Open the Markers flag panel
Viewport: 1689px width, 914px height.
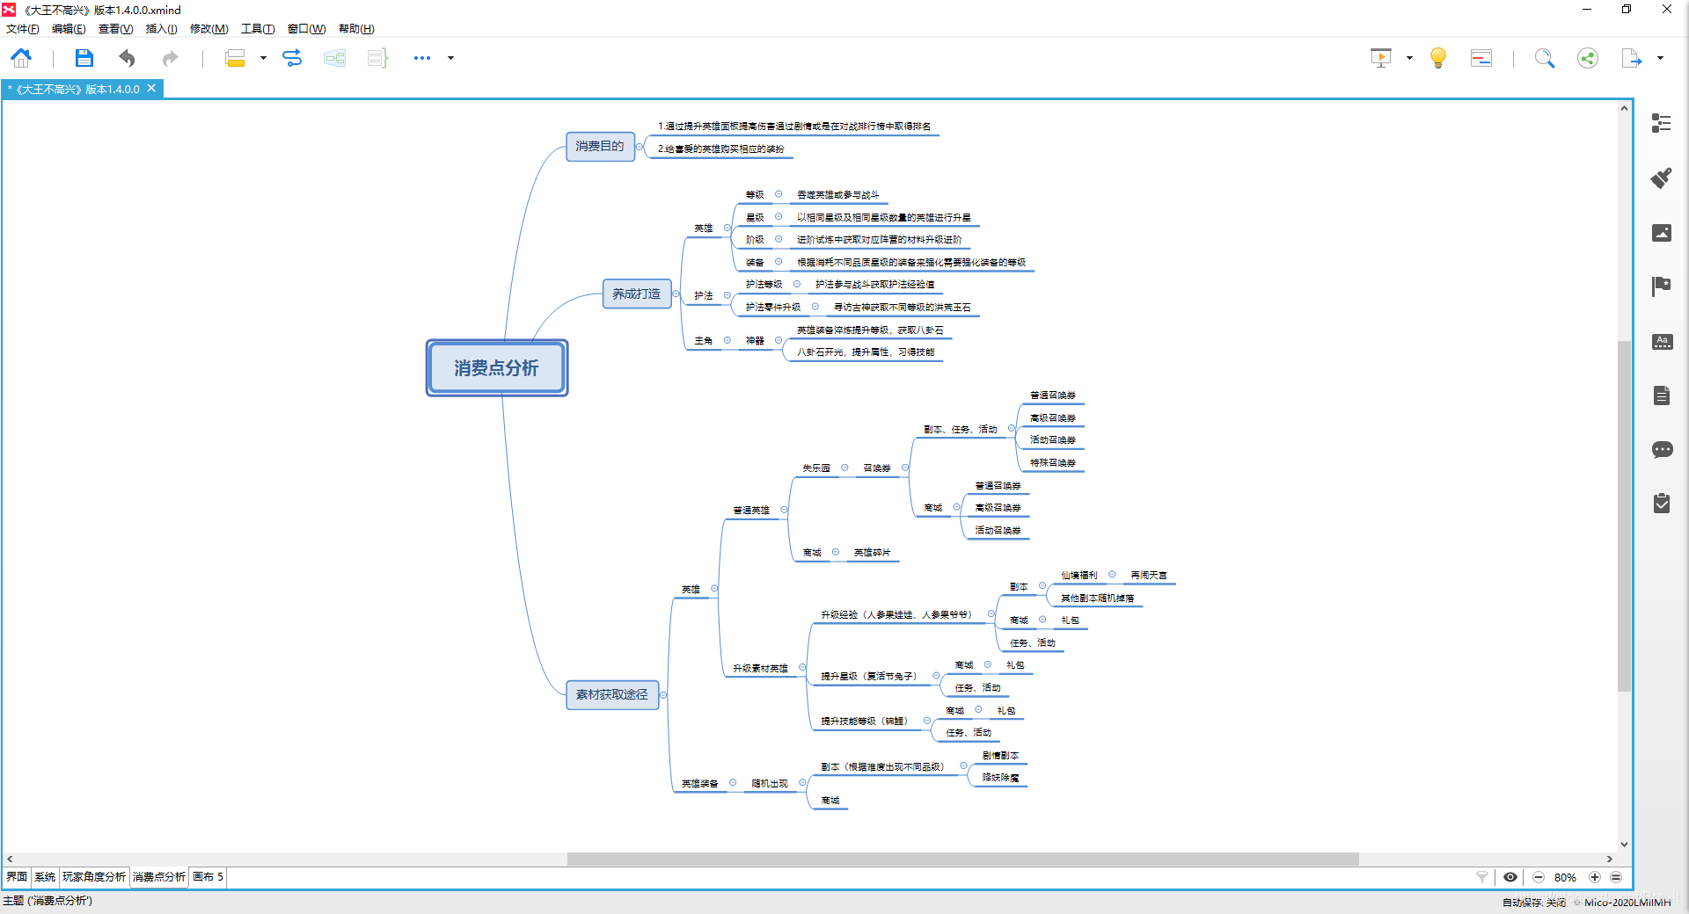point(1661,287)
